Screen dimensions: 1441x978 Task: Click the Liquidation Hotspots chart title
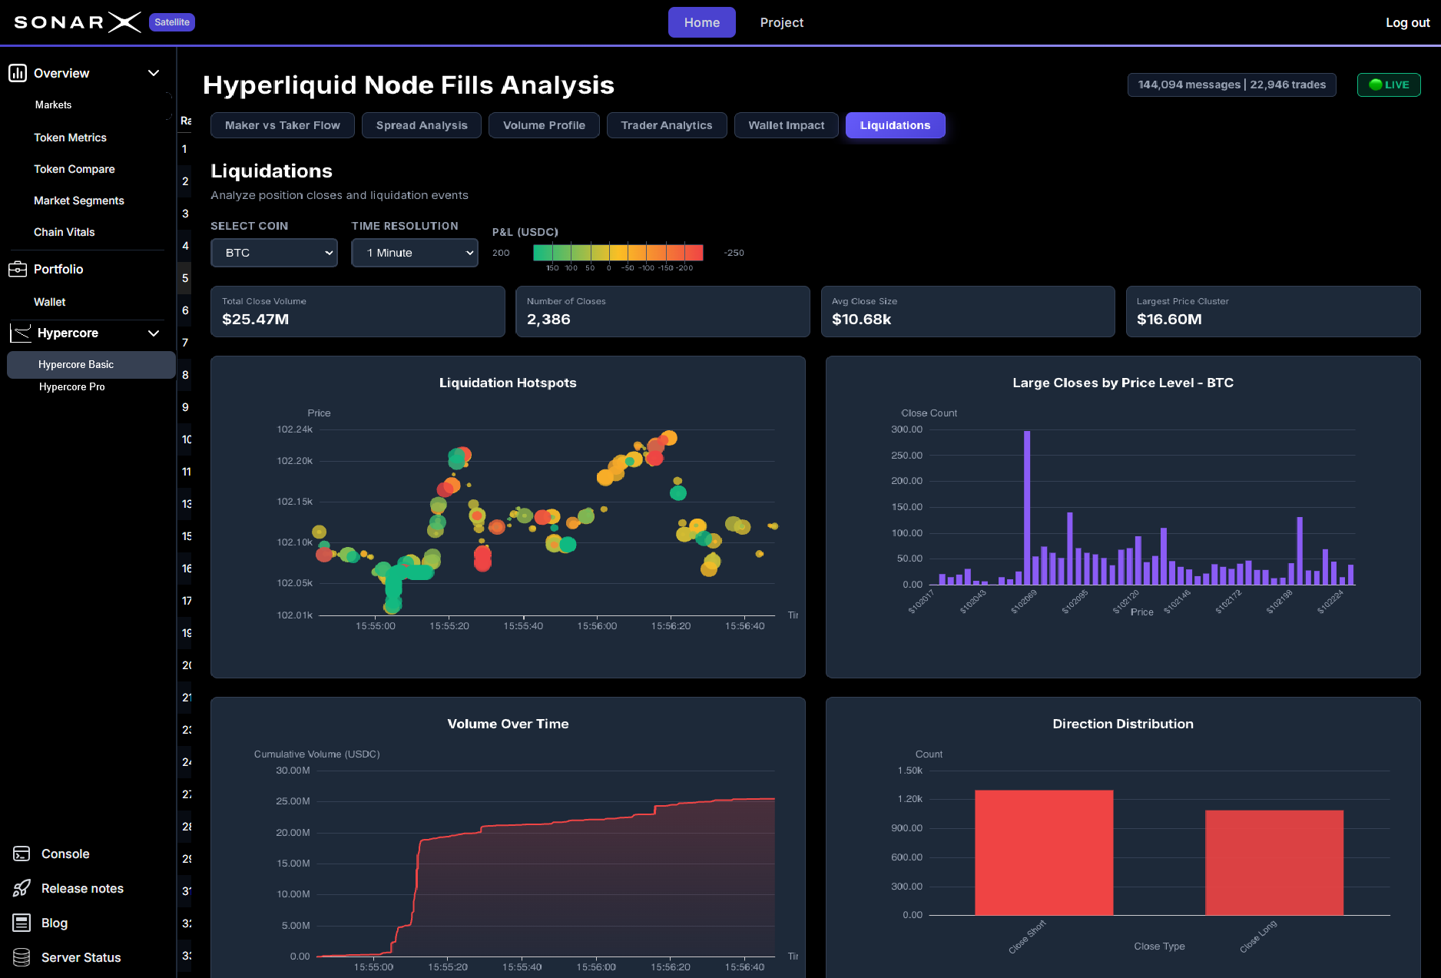click(508, 383)
